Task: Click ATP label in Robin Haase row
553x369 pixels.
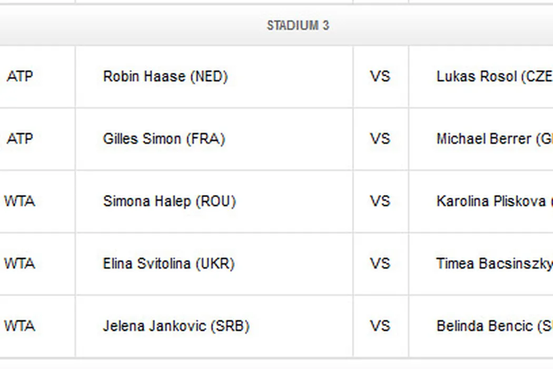Action: [20, 76]
